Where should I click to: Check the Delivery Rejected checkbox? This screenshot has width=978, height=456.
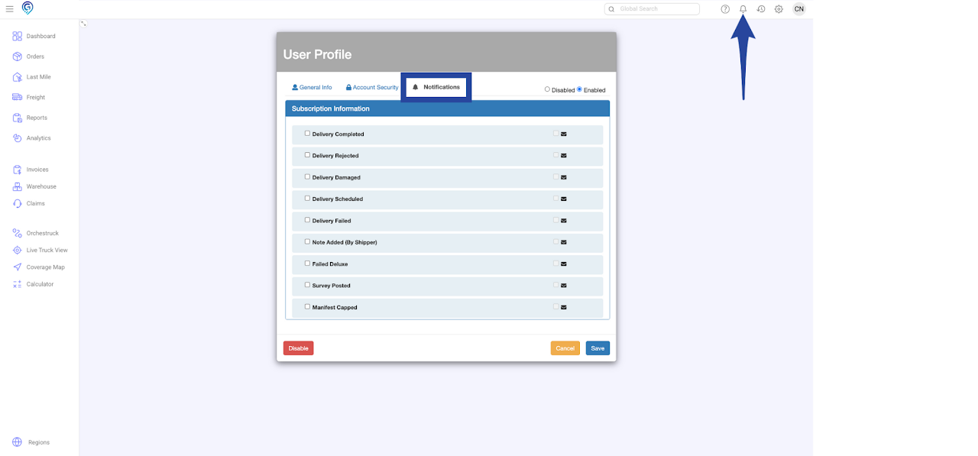307,155
